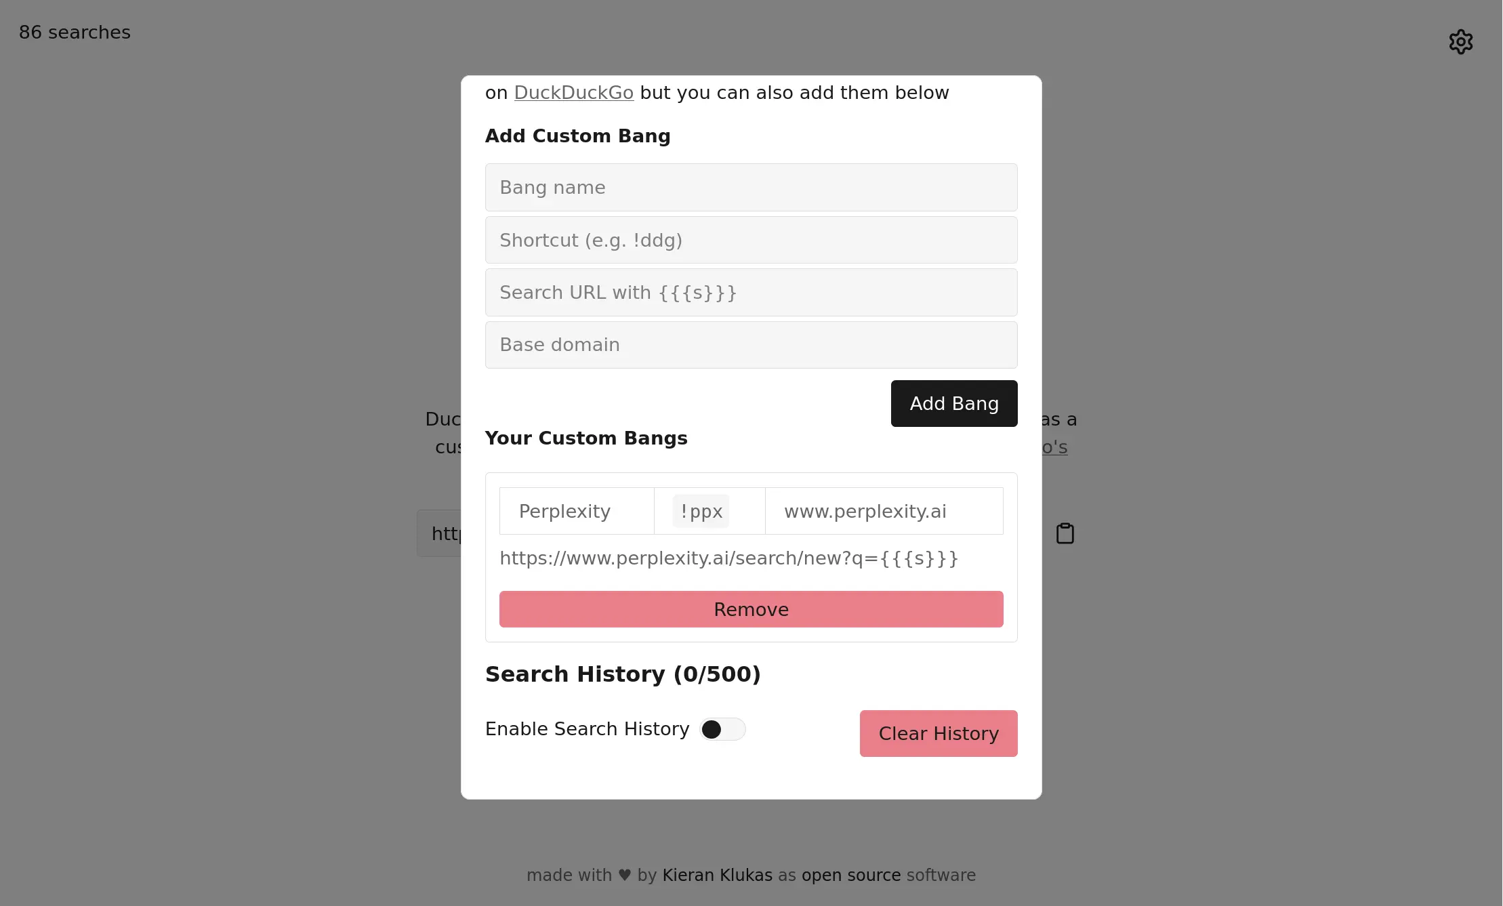The height and width of the screenshot is (906, 1503).
Task: Open the DuckDuckGo link
Action: coord(573,93)
